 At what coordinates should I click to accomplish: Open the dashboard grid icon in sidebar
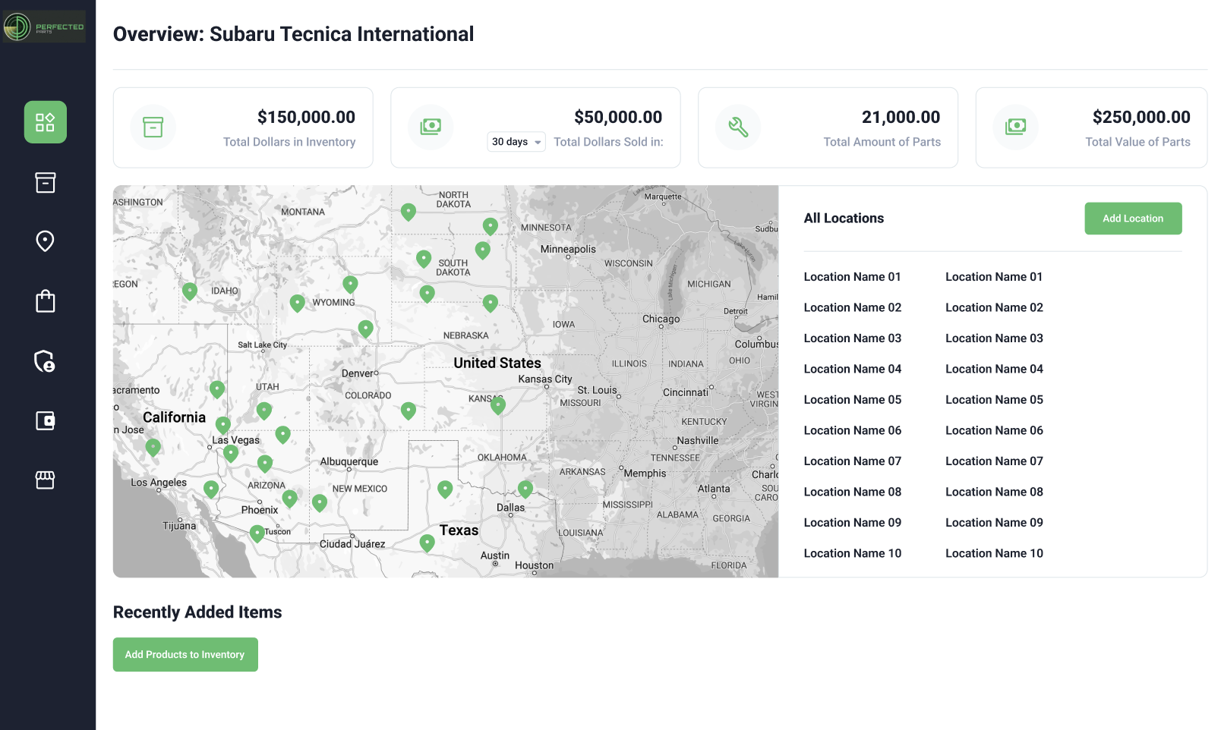pos(46,122)
